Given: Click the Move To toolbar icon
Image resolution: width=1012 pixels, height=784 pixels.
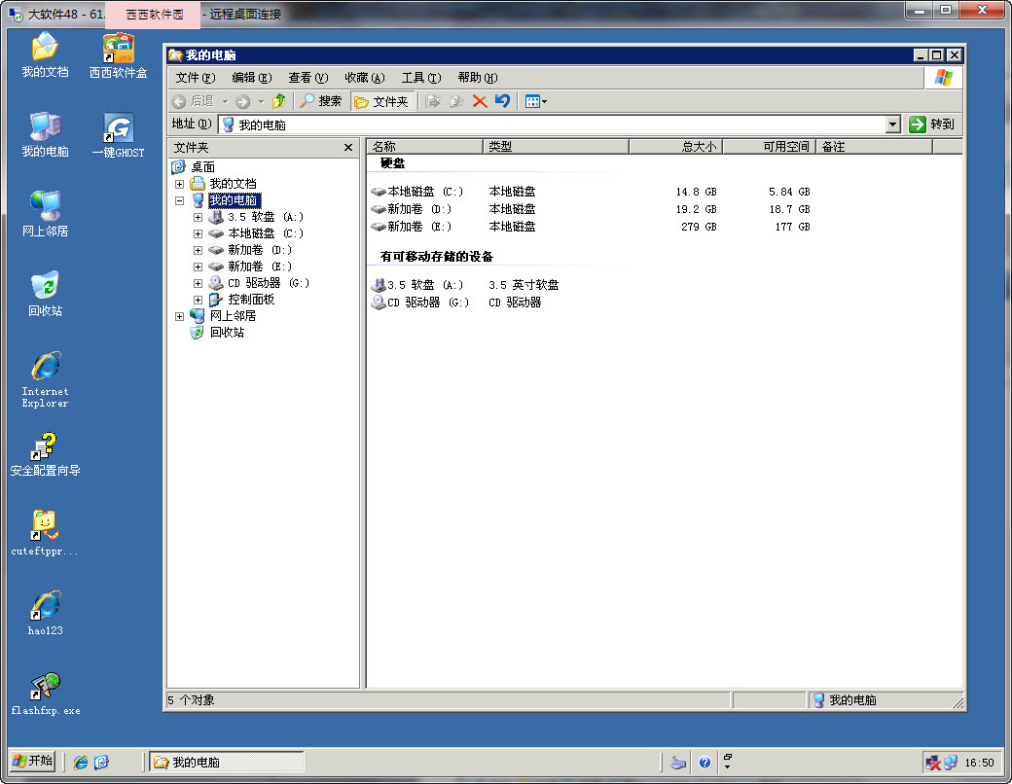Looking at the screenshot, I should point(432,101).
